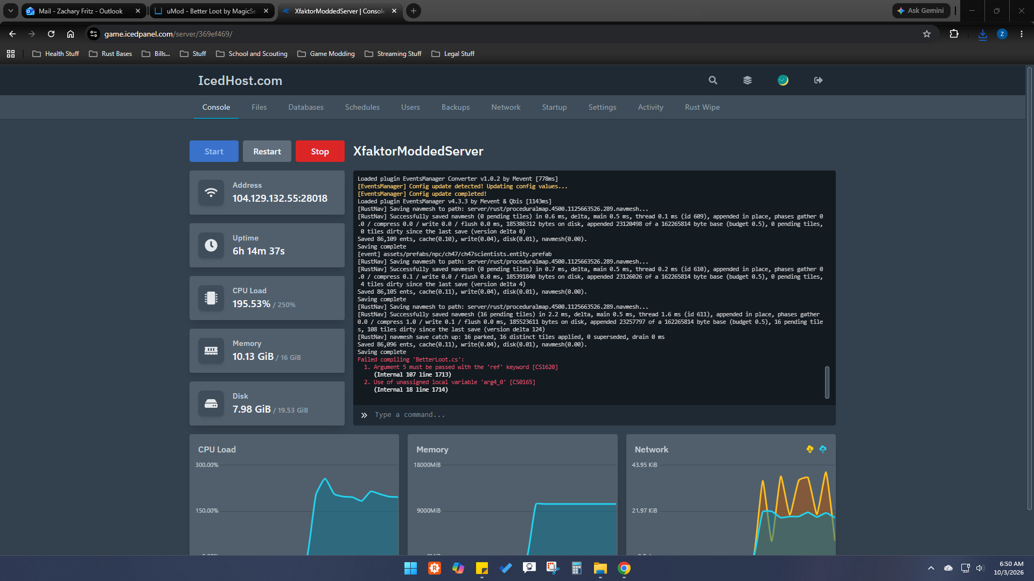Switch to the uMod Better Loot browser tab
1034x581 pixels.
[212, 11]
